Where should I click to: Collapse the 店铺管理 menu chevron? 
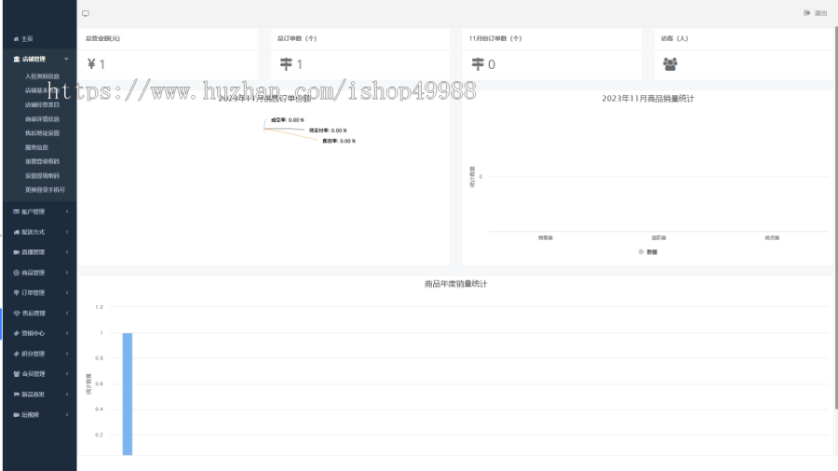click(66, 59)
